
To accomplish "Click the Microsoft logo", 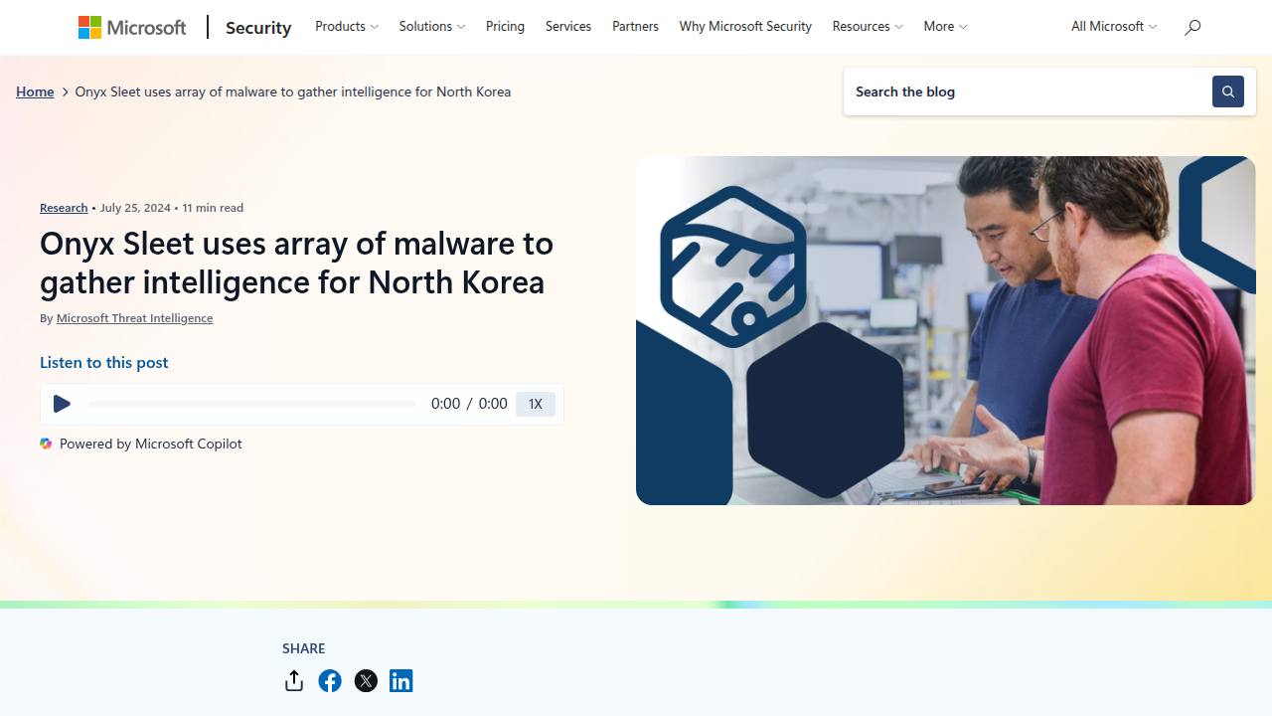I will point(132,27).
